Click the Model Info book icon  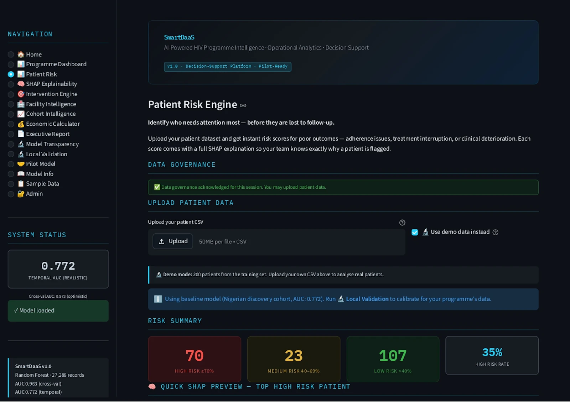(x=21, y=174)
